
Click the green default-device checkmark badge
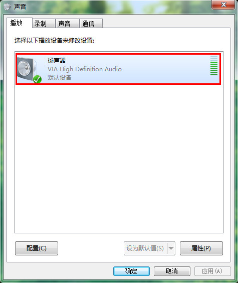37,79
